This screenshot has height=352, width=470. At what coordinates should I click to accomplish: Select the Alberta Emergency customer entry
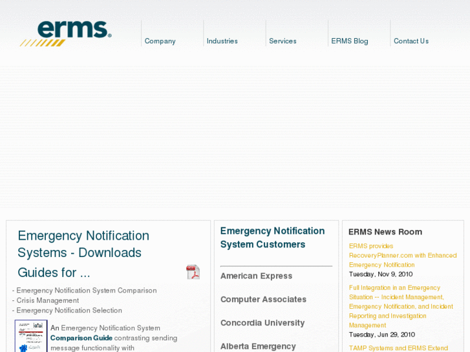click(x=258, y=346)
